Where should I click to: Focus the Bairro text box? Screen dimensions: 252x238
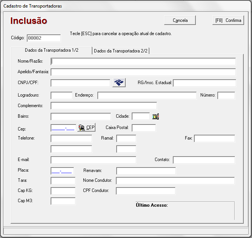coord(80,117)
